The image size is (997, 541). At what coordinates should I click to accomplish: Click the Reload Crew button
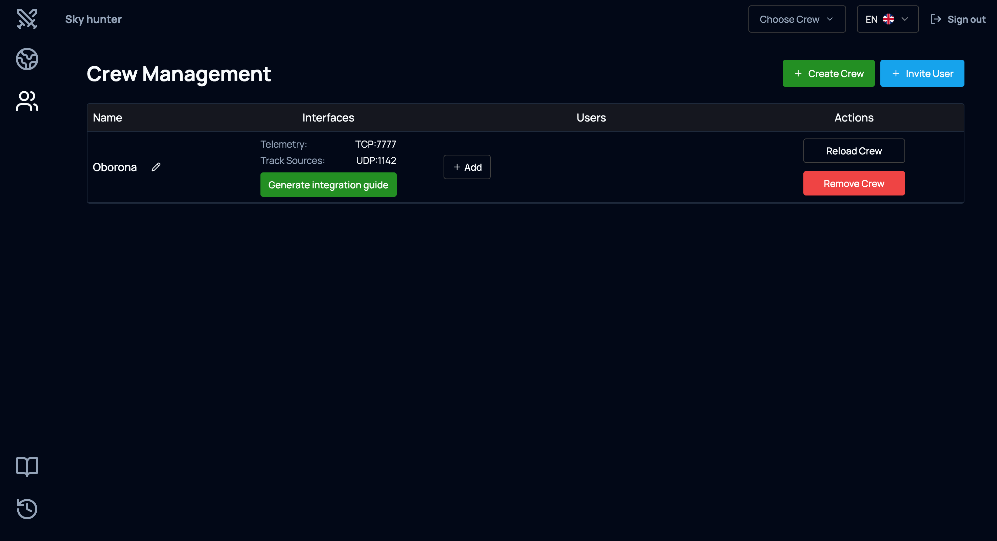(854, 151)
